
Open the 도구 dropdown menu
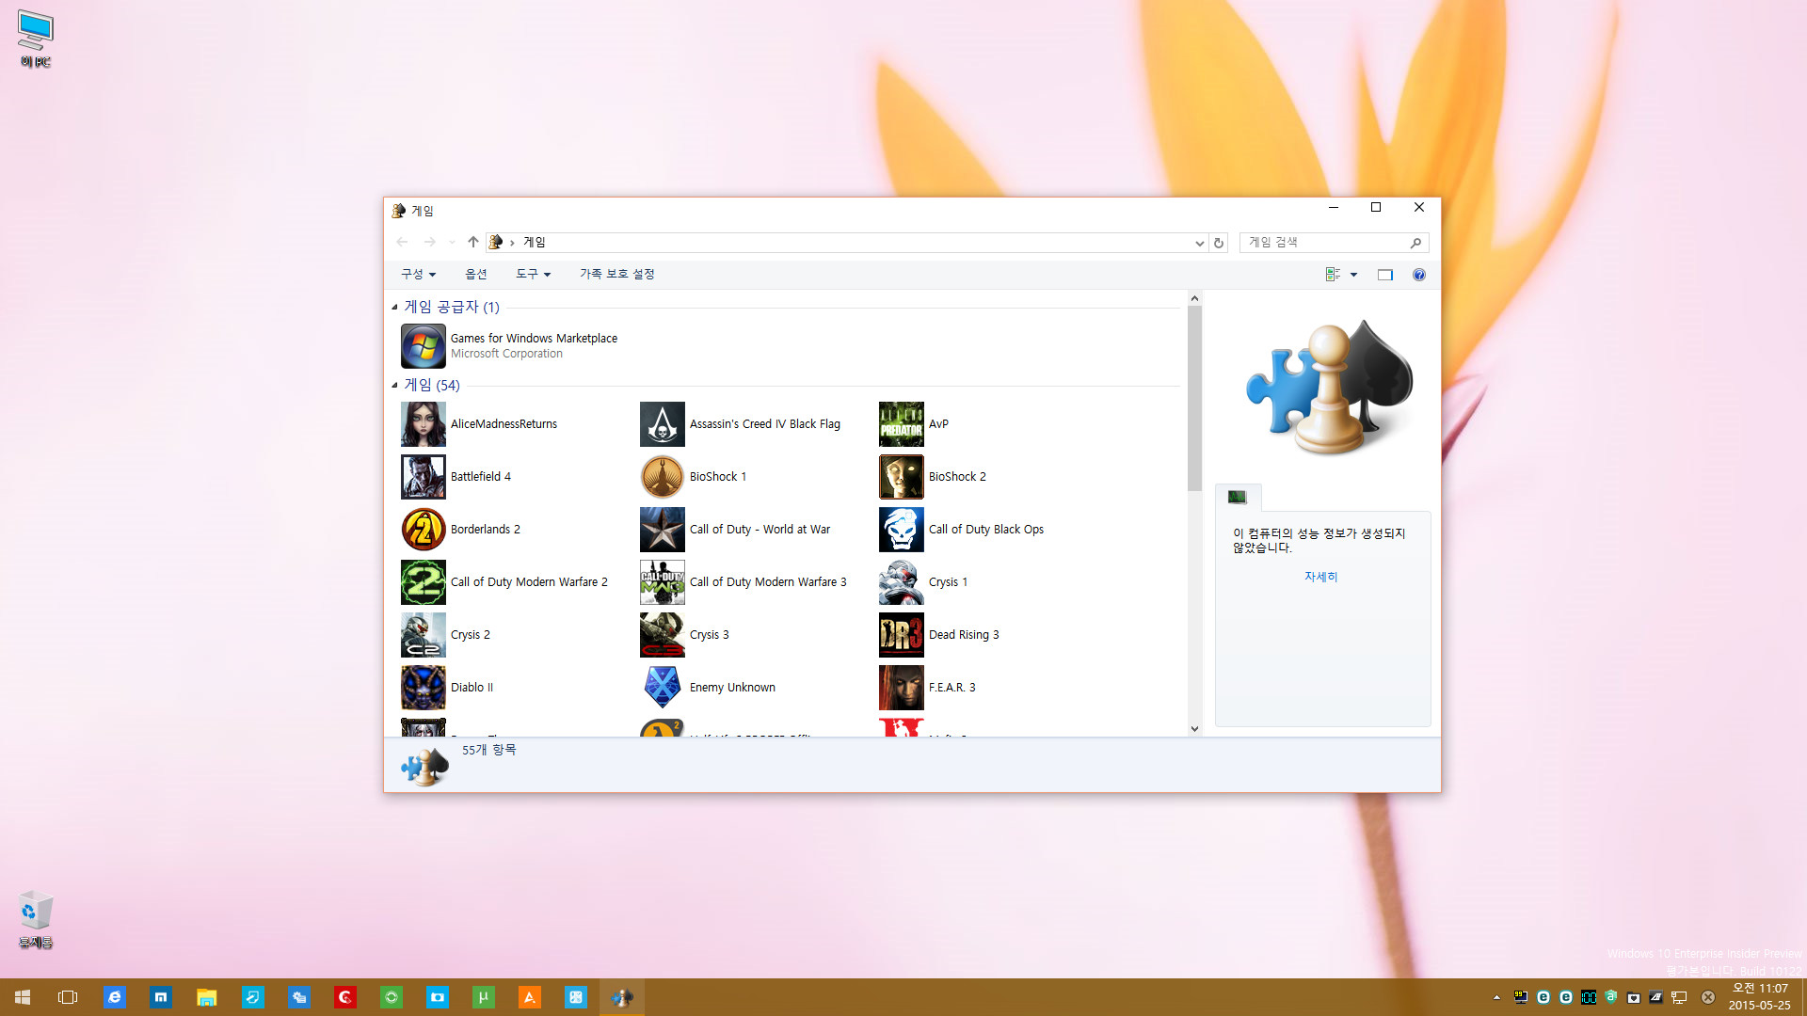533,274
